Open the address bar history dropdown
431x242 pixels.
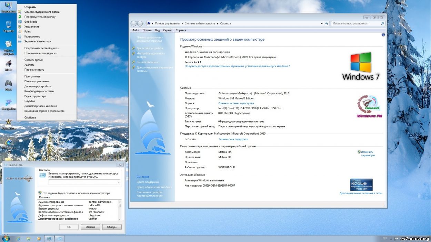[321, 23]
